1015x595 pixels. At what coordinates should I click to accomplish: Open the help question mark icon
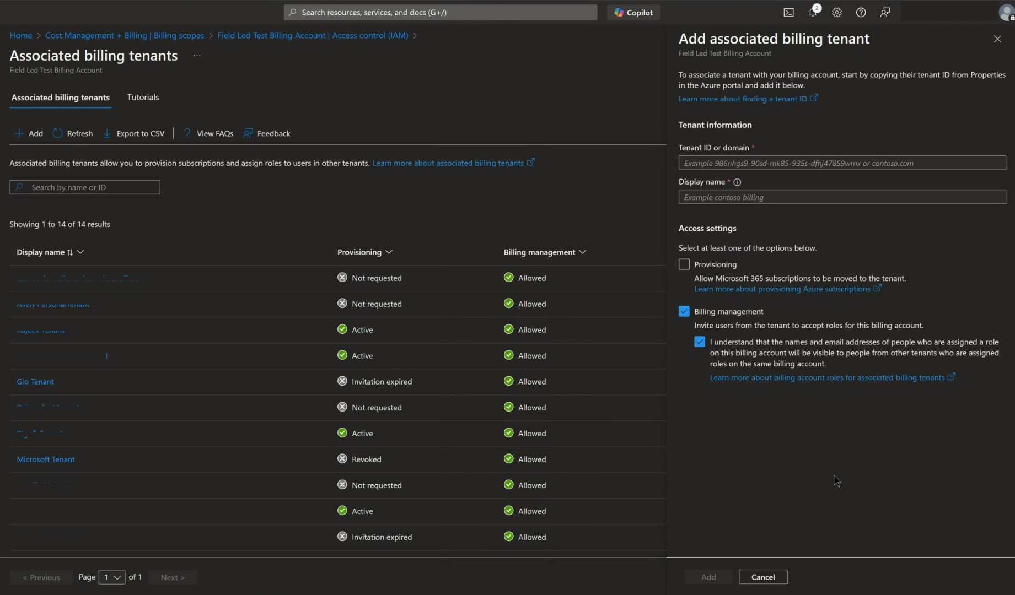tap(861, 12)
